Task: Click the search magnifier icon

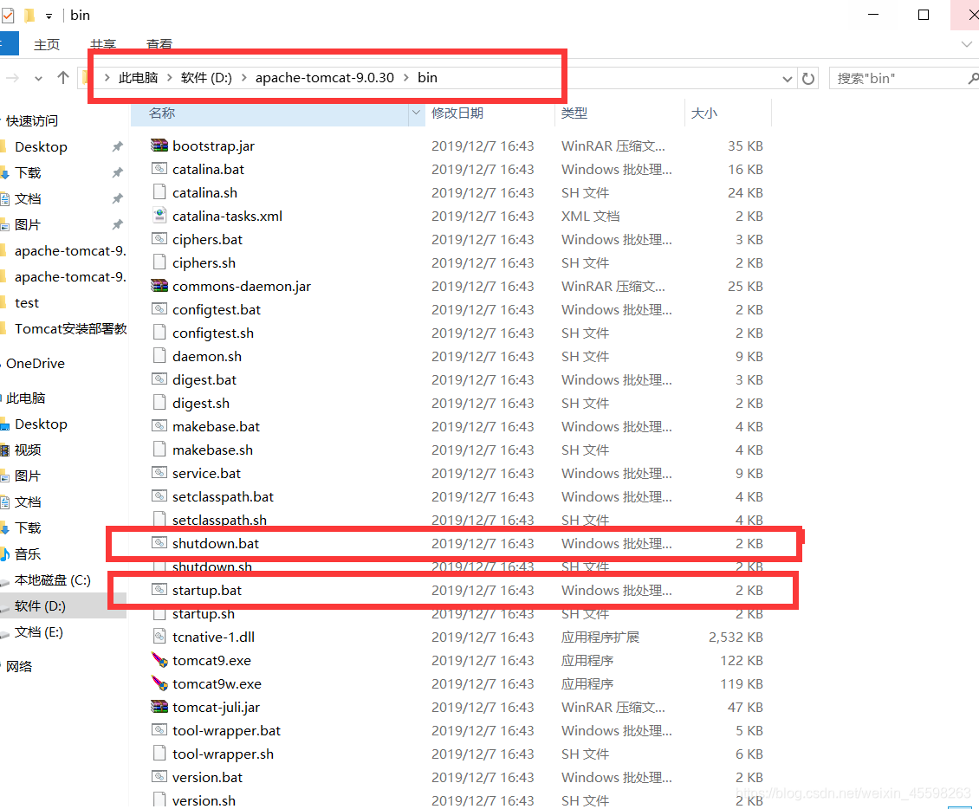Action: (x=972, y=79)
